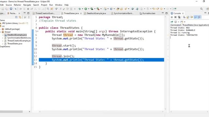Click the Terminate debug toolbar icon
Image resolution: width=209 pixels, height=117 pixels.
[x=28, y=9]
